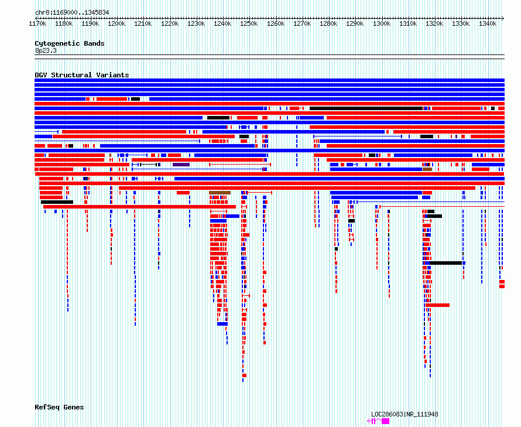Click the 1320k ruler label
Viewport: 521px width, 427px height.
[434, 23]
